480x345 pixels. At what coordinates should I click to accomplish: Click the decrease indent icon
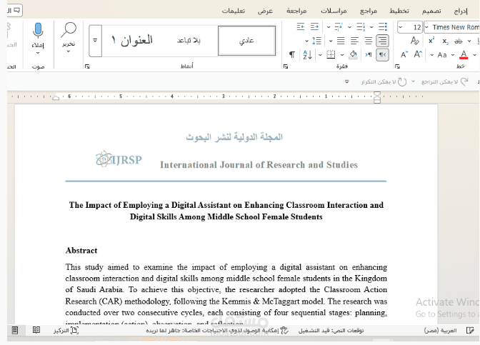click(314, 27)
